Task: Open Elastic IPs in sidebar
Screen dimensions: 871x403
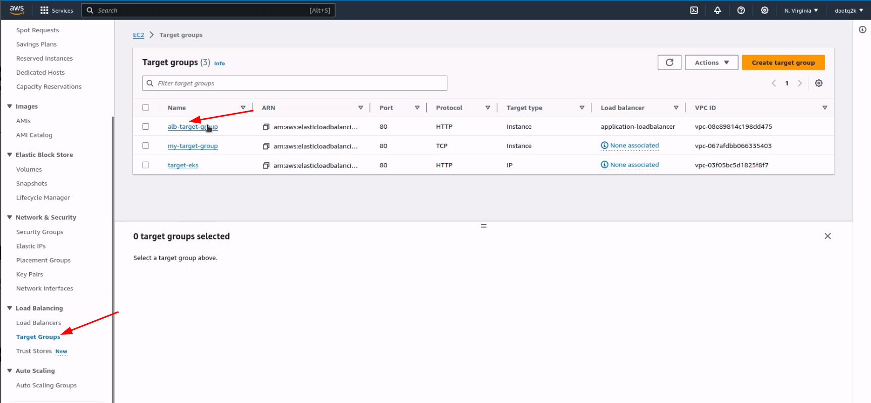Action: 31,246
